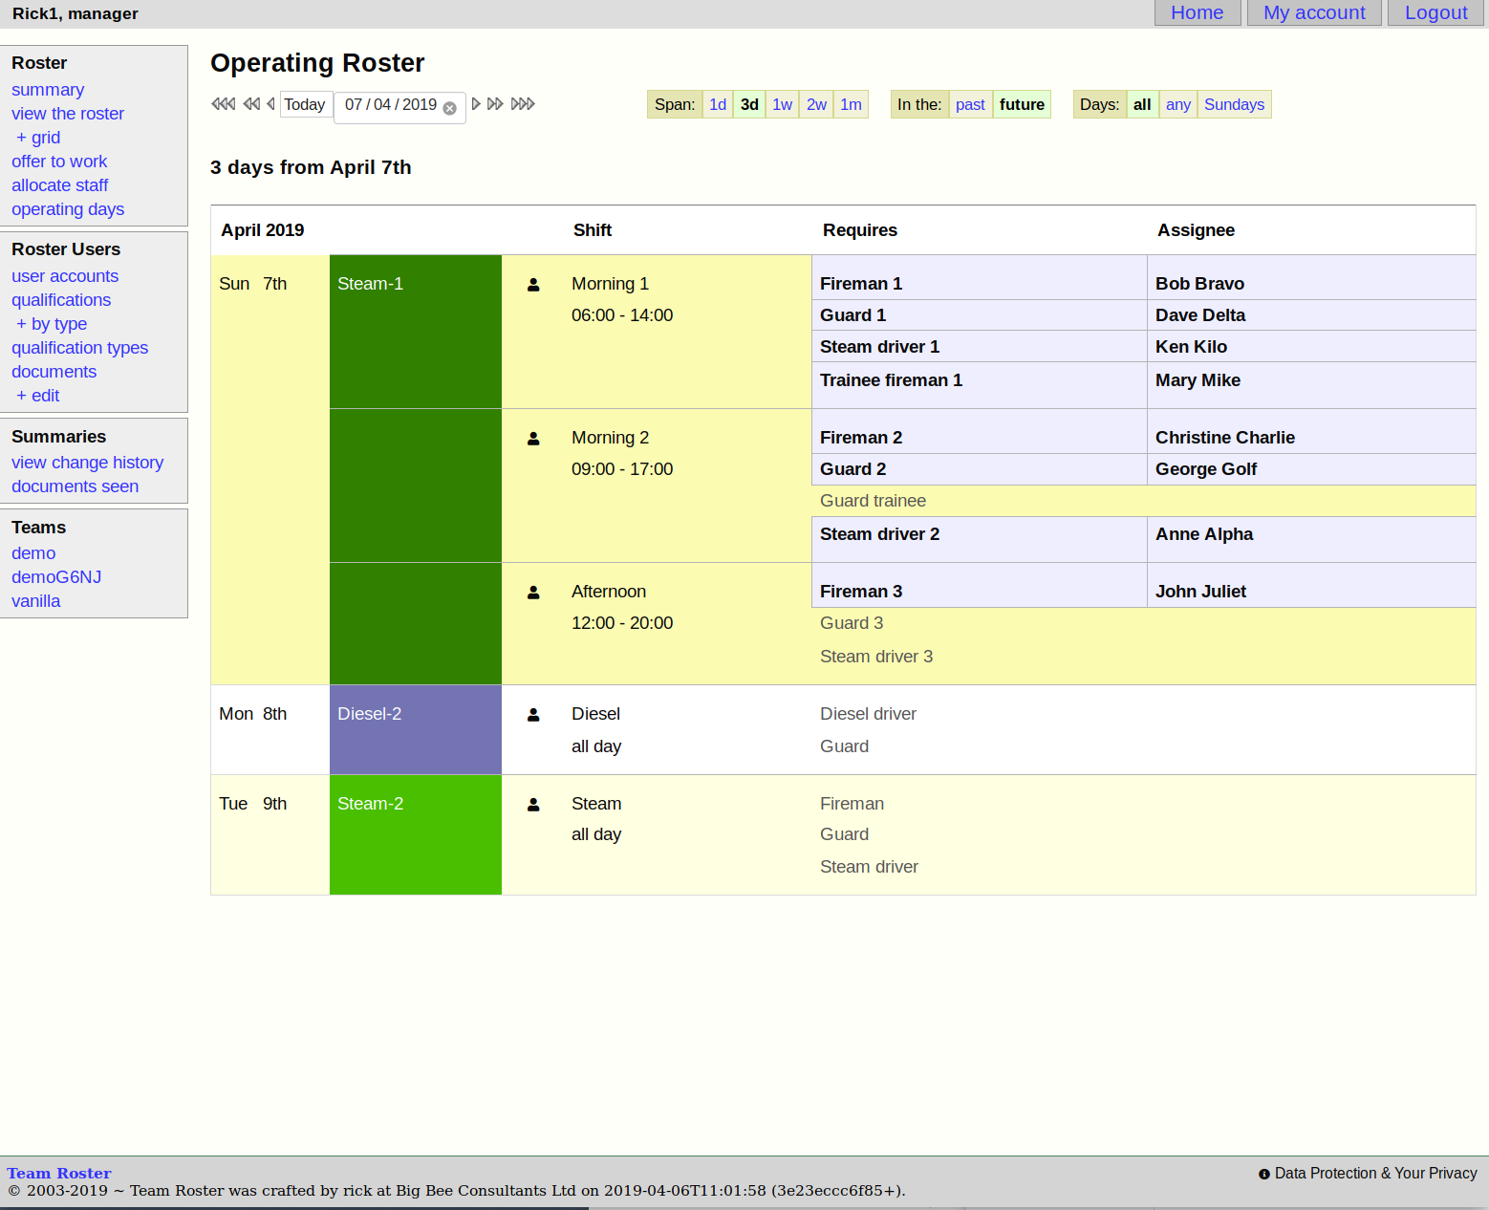Viewport: 1489px width, 1210px height.
Task: Go to the Home tab
Action: [x=1197, y=13]
